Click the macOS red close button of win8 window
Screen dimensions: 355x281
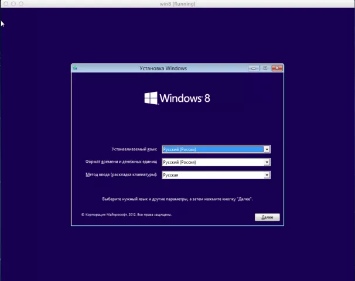click(x=6, y=4)
